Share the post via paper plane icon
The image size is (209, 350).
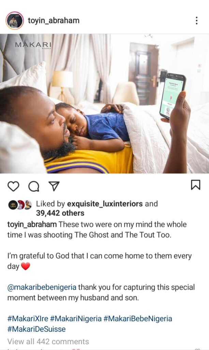[x=54, y=186]
